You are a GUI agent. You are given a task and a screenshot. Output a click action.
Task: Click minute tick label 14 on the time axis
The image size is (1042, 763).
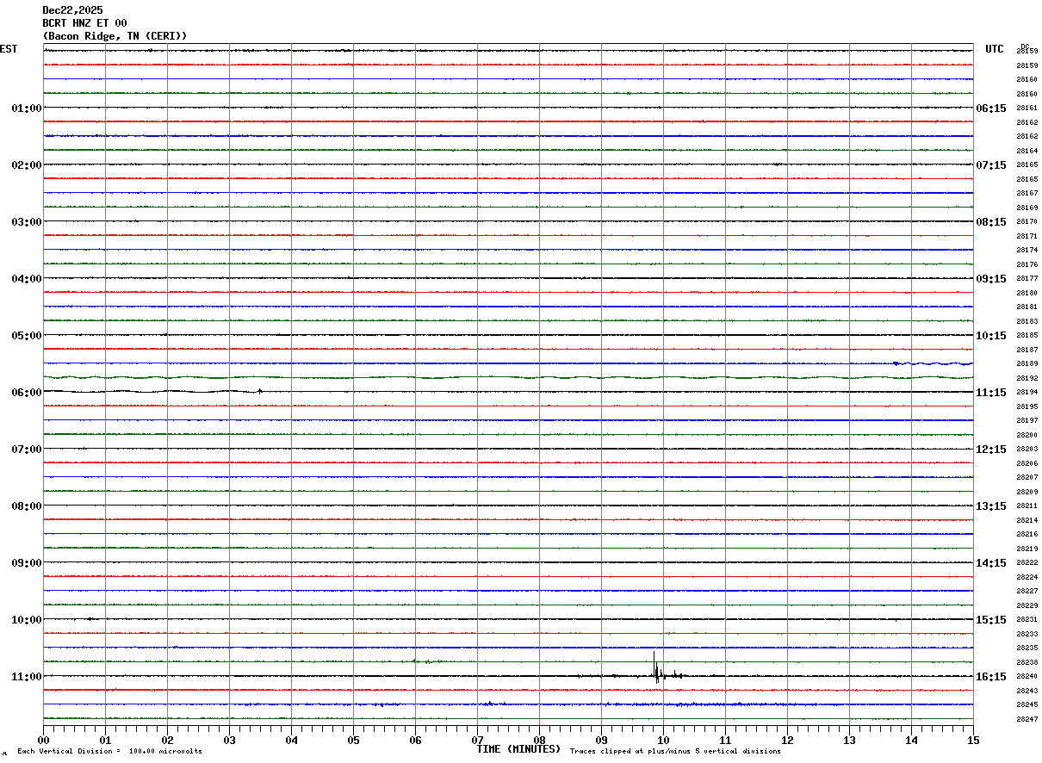tap(912, 740)
